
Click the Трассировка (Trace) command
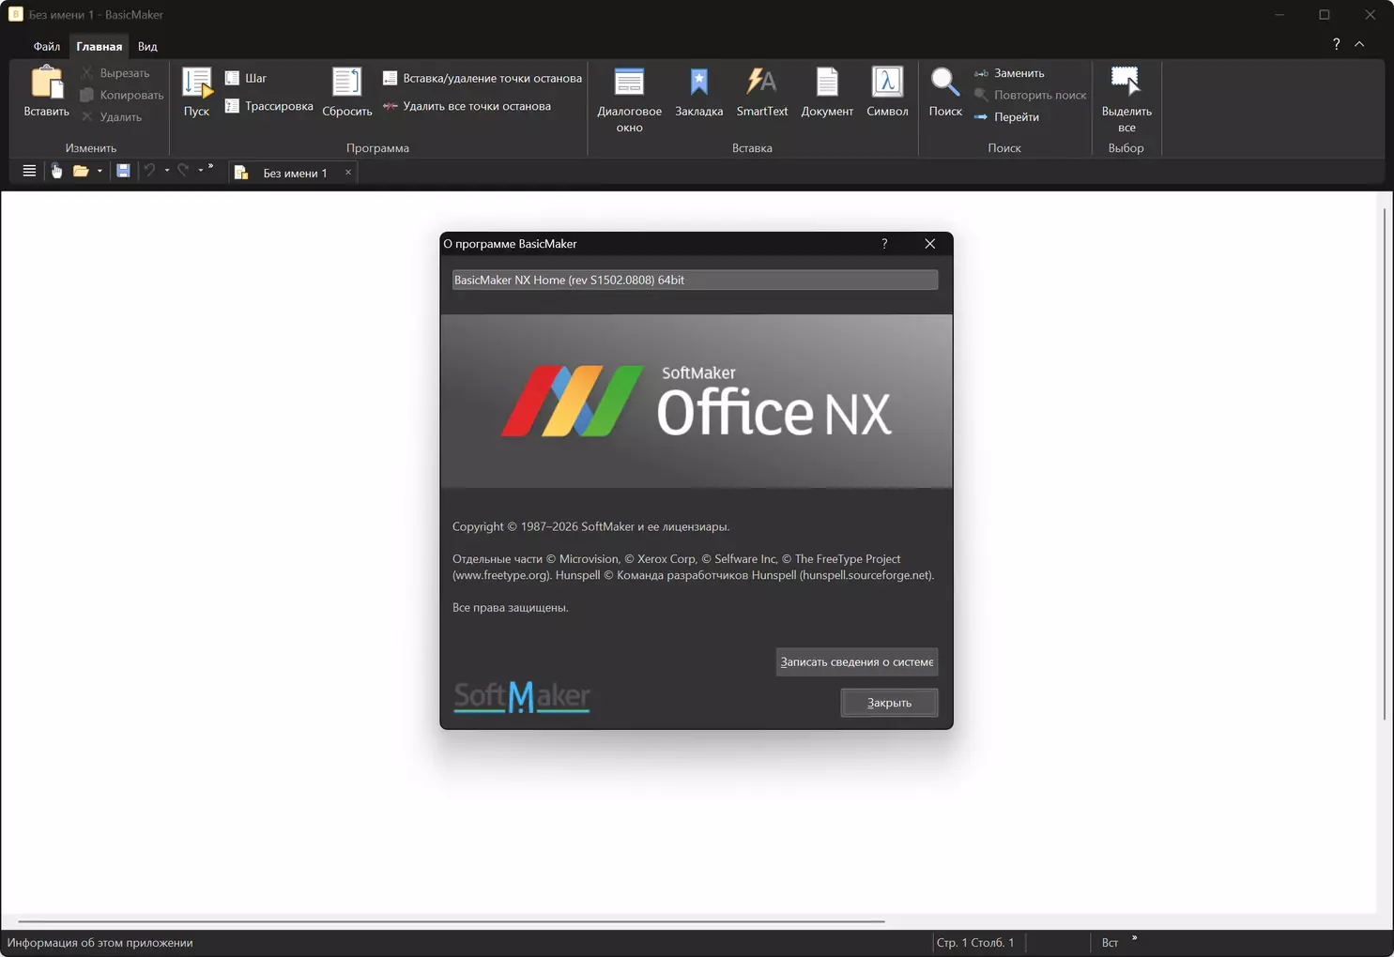(x=268, y=106)
